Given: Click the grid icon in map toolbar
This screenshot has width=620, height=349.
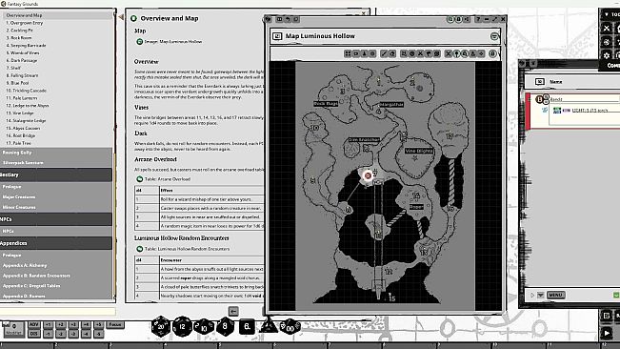Looking at the screenshot, I should [x=348, y=53].
